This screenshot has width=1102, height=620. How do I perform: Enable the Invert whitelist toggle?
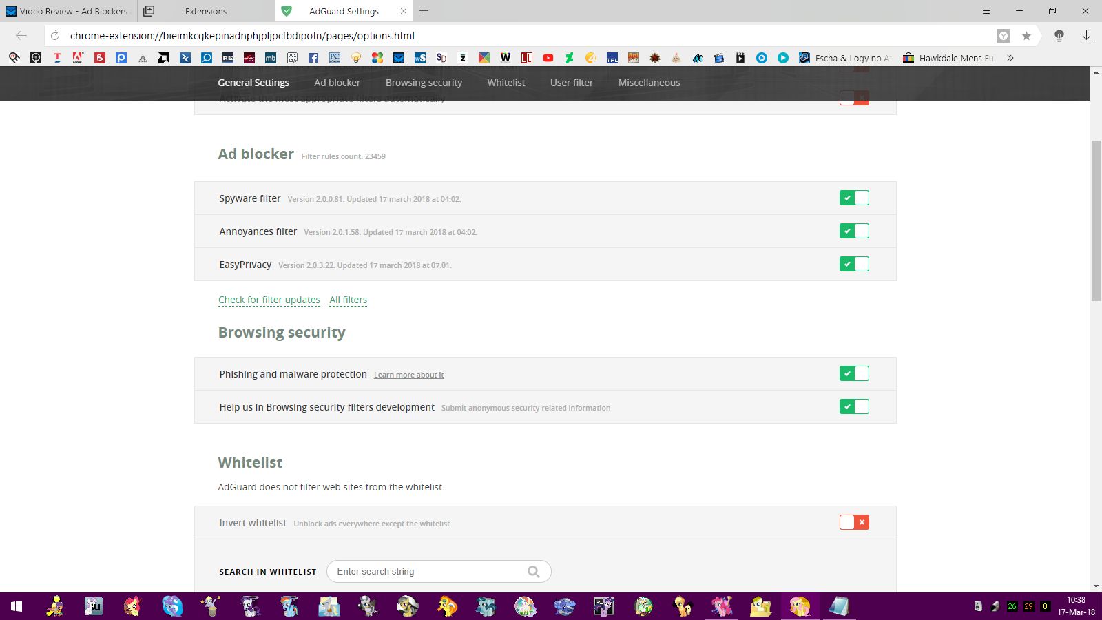tap(854, 523)
